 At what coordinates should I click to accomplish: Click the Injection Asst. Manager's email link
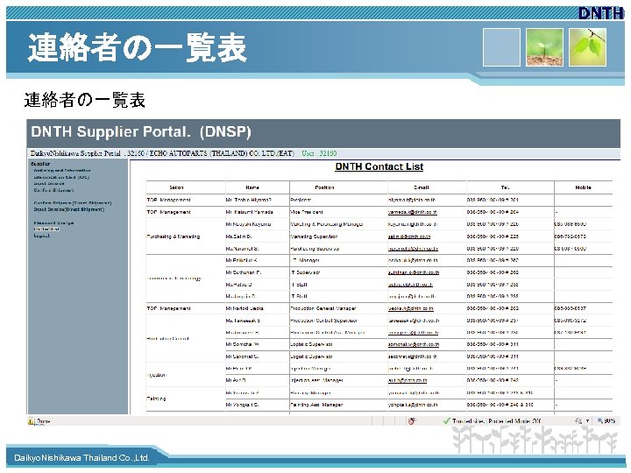pos(408,380)
